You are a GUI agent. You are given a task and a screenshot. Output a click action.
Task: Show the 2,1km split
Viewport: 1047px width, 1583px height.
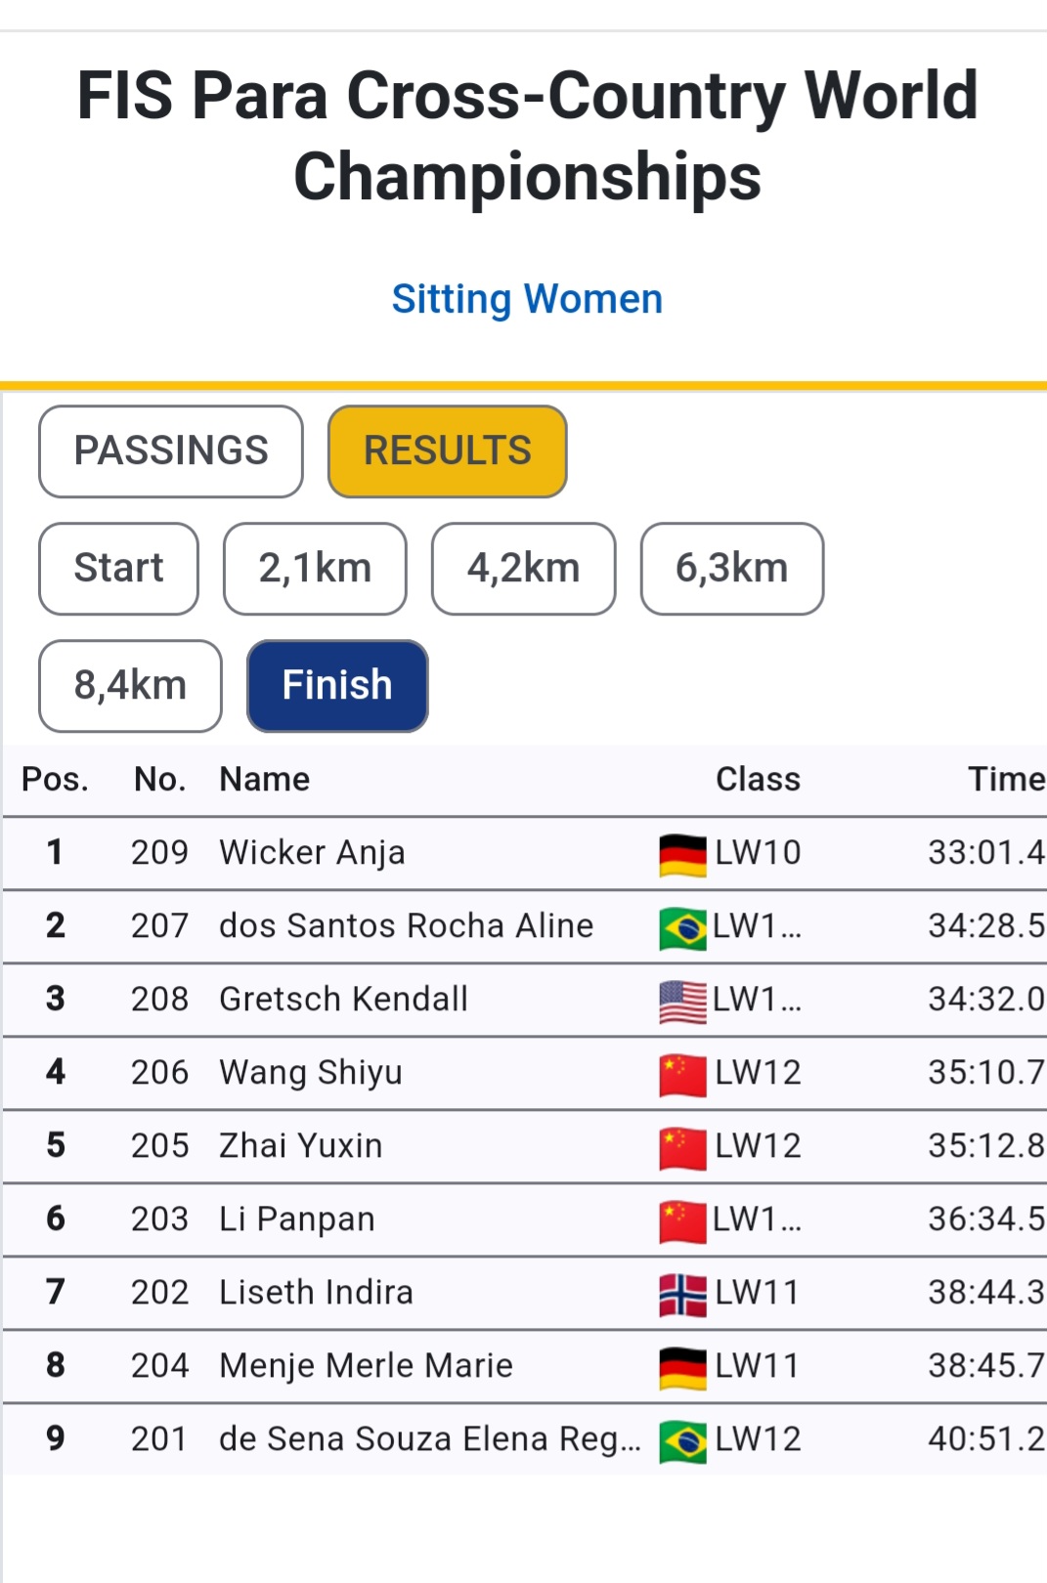coord(315,569)
